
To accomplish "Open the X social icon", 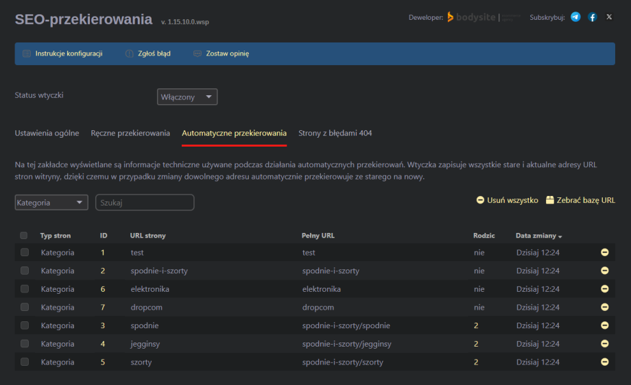I will click(609, 17).
